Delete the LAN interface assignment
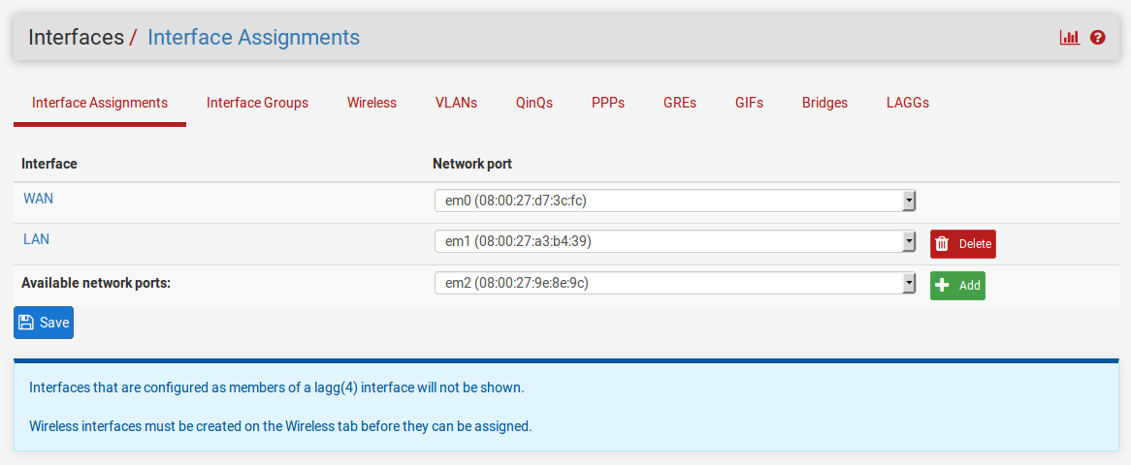 [x=962, y=244]
